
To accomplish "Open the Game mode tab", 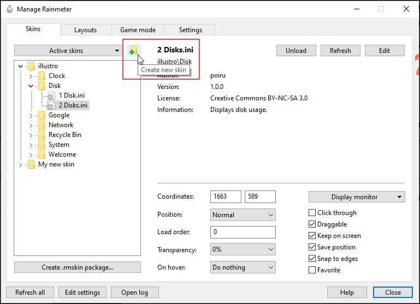I will point(138,30).
